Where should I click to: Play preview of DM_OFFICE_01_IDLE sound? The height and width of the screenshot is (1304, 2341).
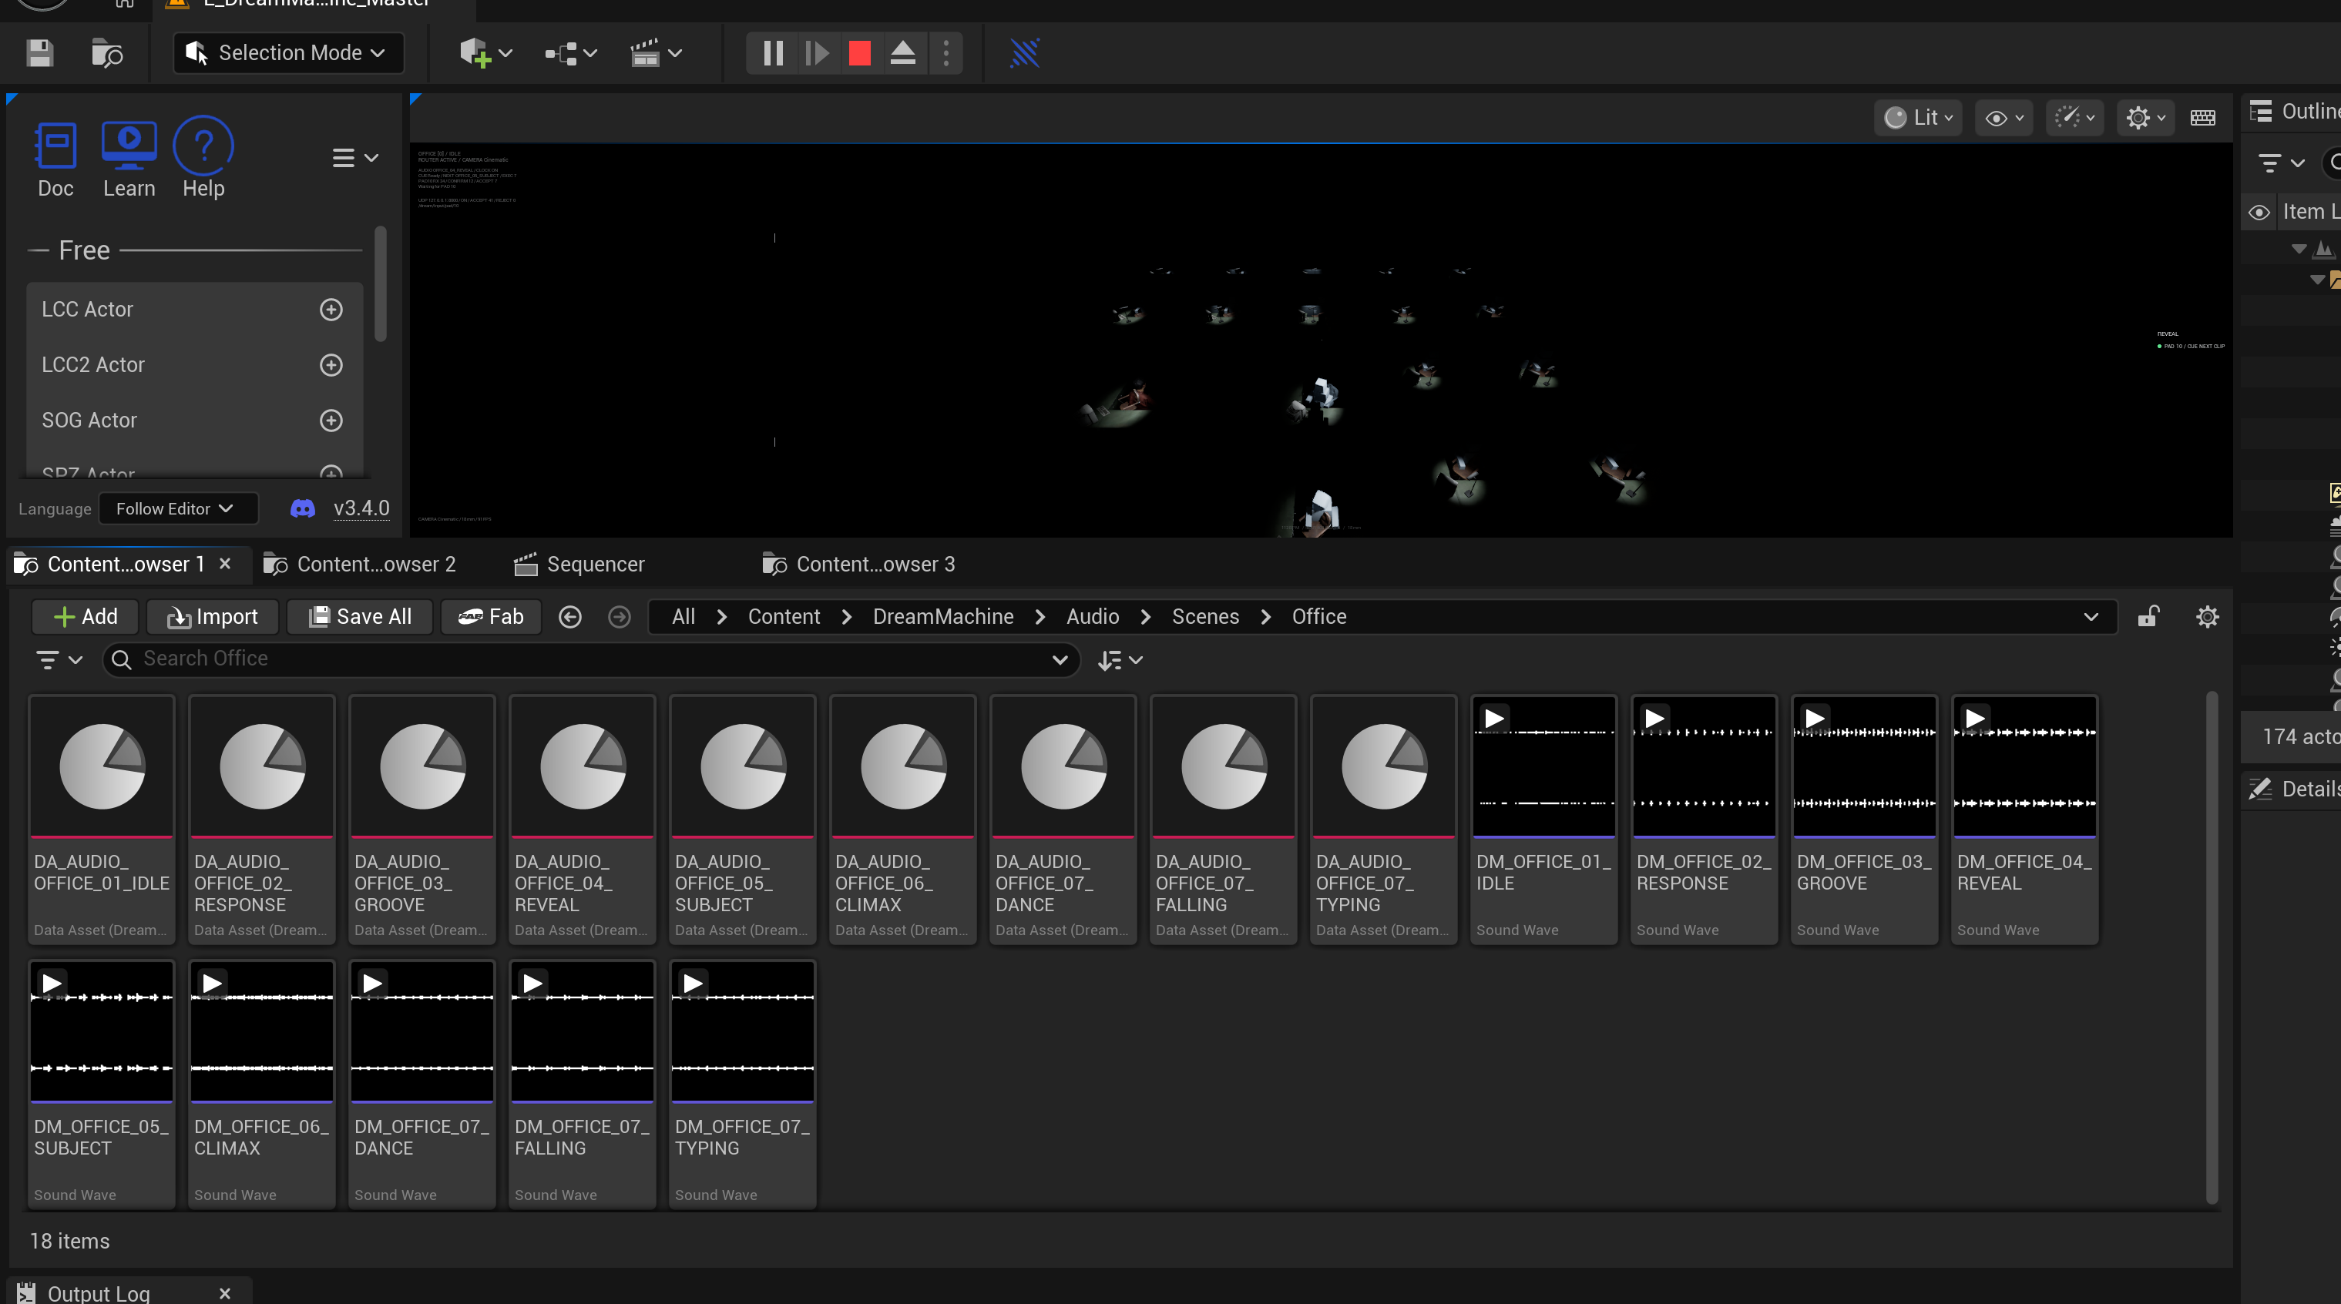coord(1494,719)
